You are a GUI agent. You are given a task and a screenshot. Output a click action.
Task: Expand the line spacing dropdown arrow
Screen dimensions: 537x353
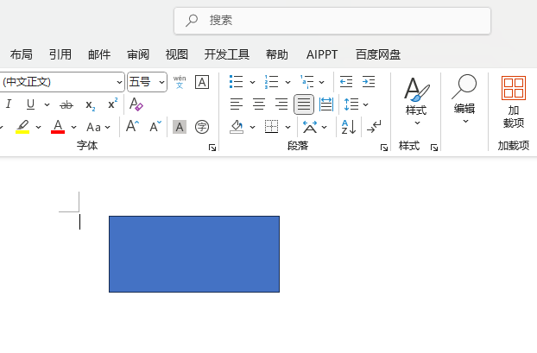[365, 104]
